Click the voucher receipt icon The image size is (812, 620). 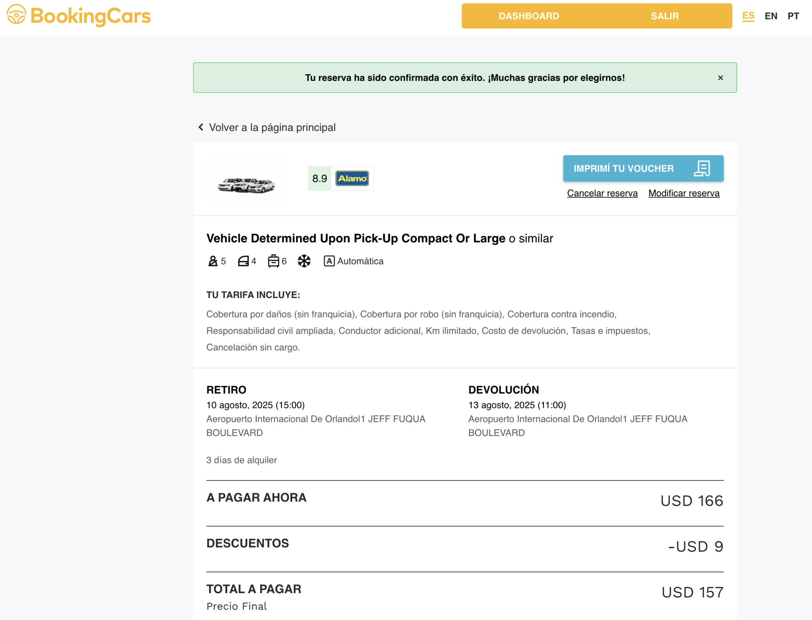click(702, 168)
